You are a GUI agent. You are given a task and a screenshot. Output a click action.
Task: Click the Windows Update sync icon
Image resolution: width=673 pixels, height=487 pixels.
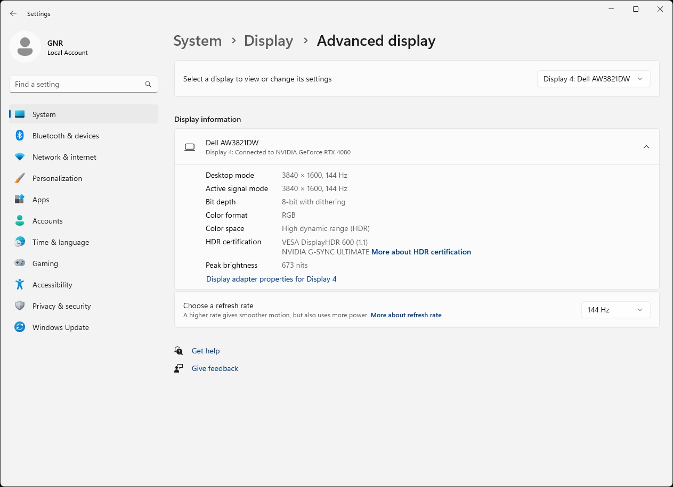coord(20,327)
